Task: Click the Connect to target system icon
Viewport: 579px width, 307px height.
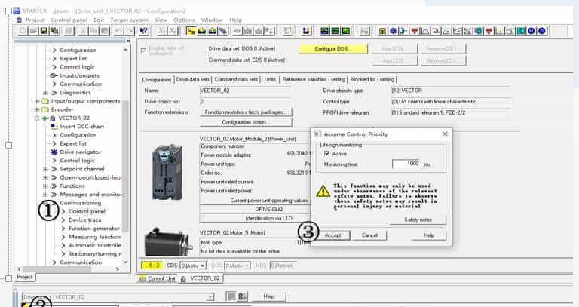Action: (x=190, y=30)
